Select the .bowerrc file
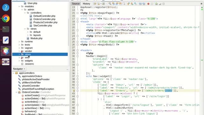This screenshot has width=204, height=115. 29,64
